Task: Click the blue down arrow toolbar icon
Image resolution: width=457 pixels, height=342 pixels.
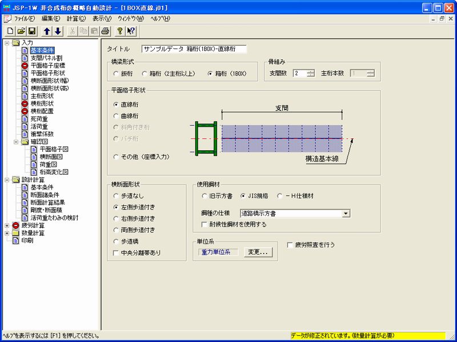Action: [x=57, y=31]
